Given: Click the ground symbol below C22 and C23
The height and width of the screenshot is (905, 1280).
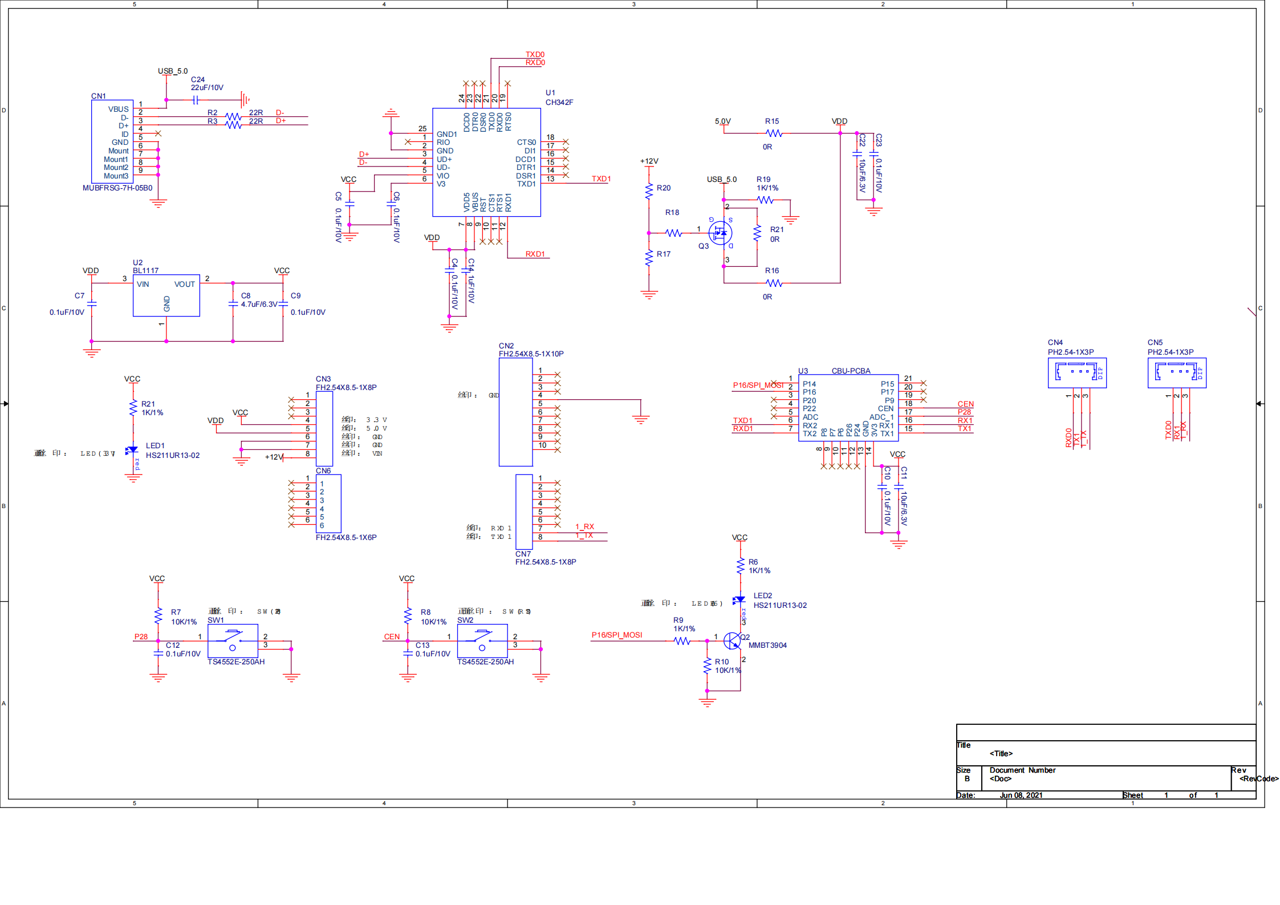Looking at the screenshot, I should (873, 212).
